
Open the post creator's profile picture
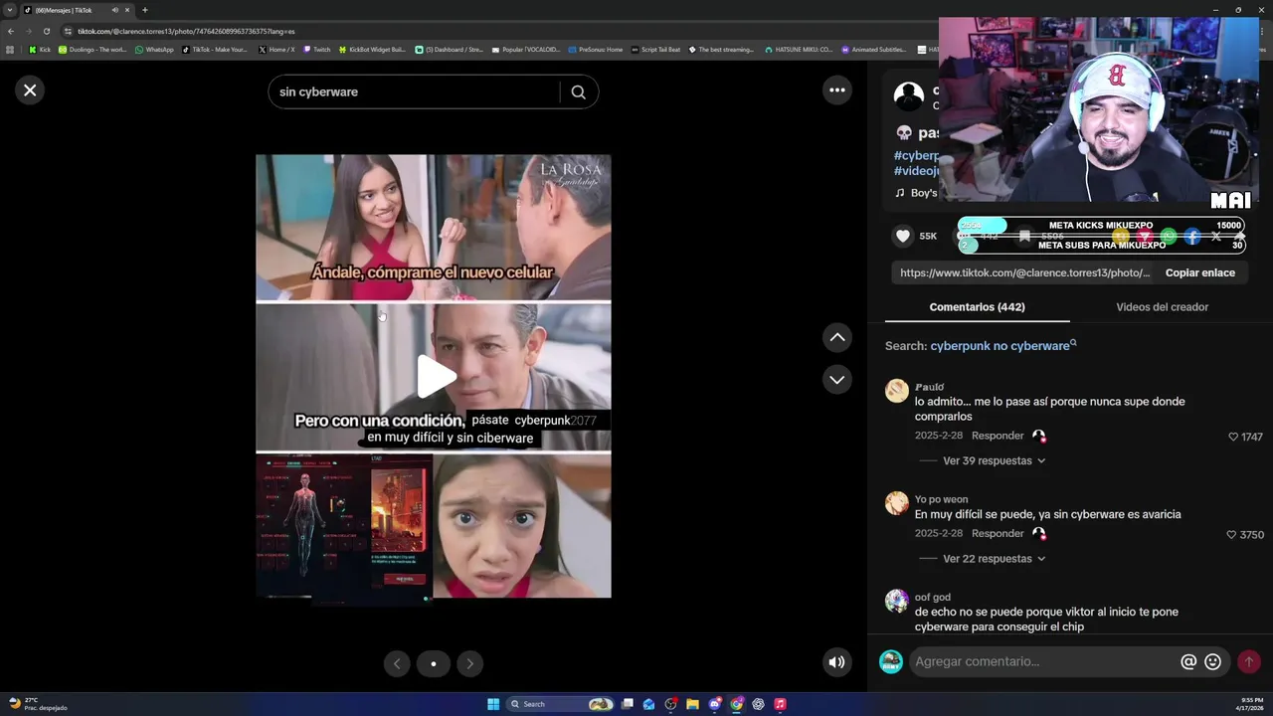point(908,96)
